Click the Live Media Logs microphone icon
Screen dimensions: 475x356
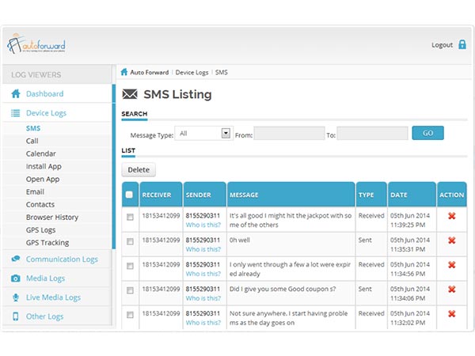click(15, 297)
